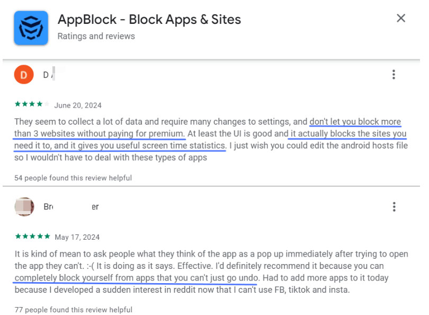Click the second reviewer's profile photo
The height and width of the screenshot is (315, 429).
click(24, 206)
